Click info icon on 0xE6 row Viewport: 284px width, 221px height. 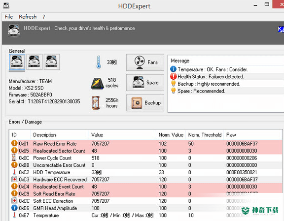14,208
